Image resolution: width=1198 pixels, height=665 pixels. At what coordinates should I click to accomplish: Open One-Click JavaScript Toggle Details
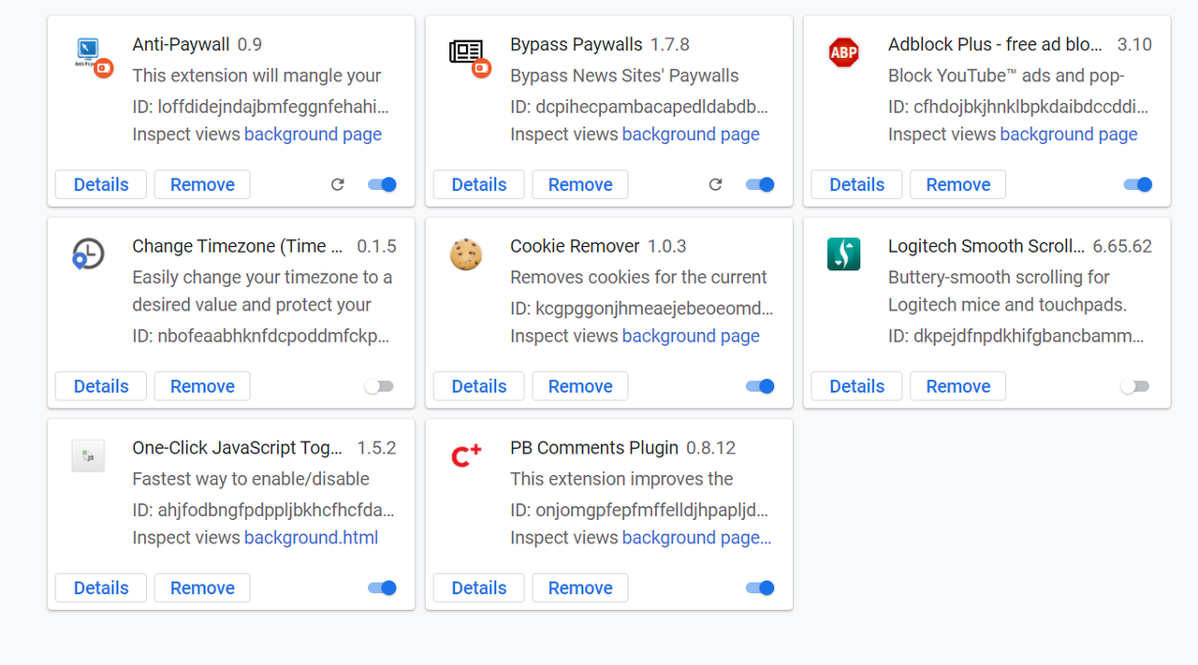(x=101, y=587)
